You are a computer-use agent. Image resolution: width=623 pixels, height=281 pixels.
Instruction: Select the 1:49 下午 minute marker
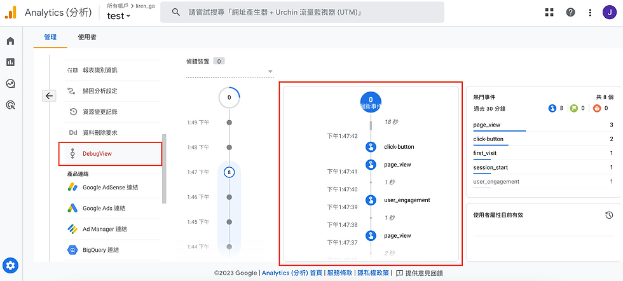pyautogui.click(x=229, y=123)
